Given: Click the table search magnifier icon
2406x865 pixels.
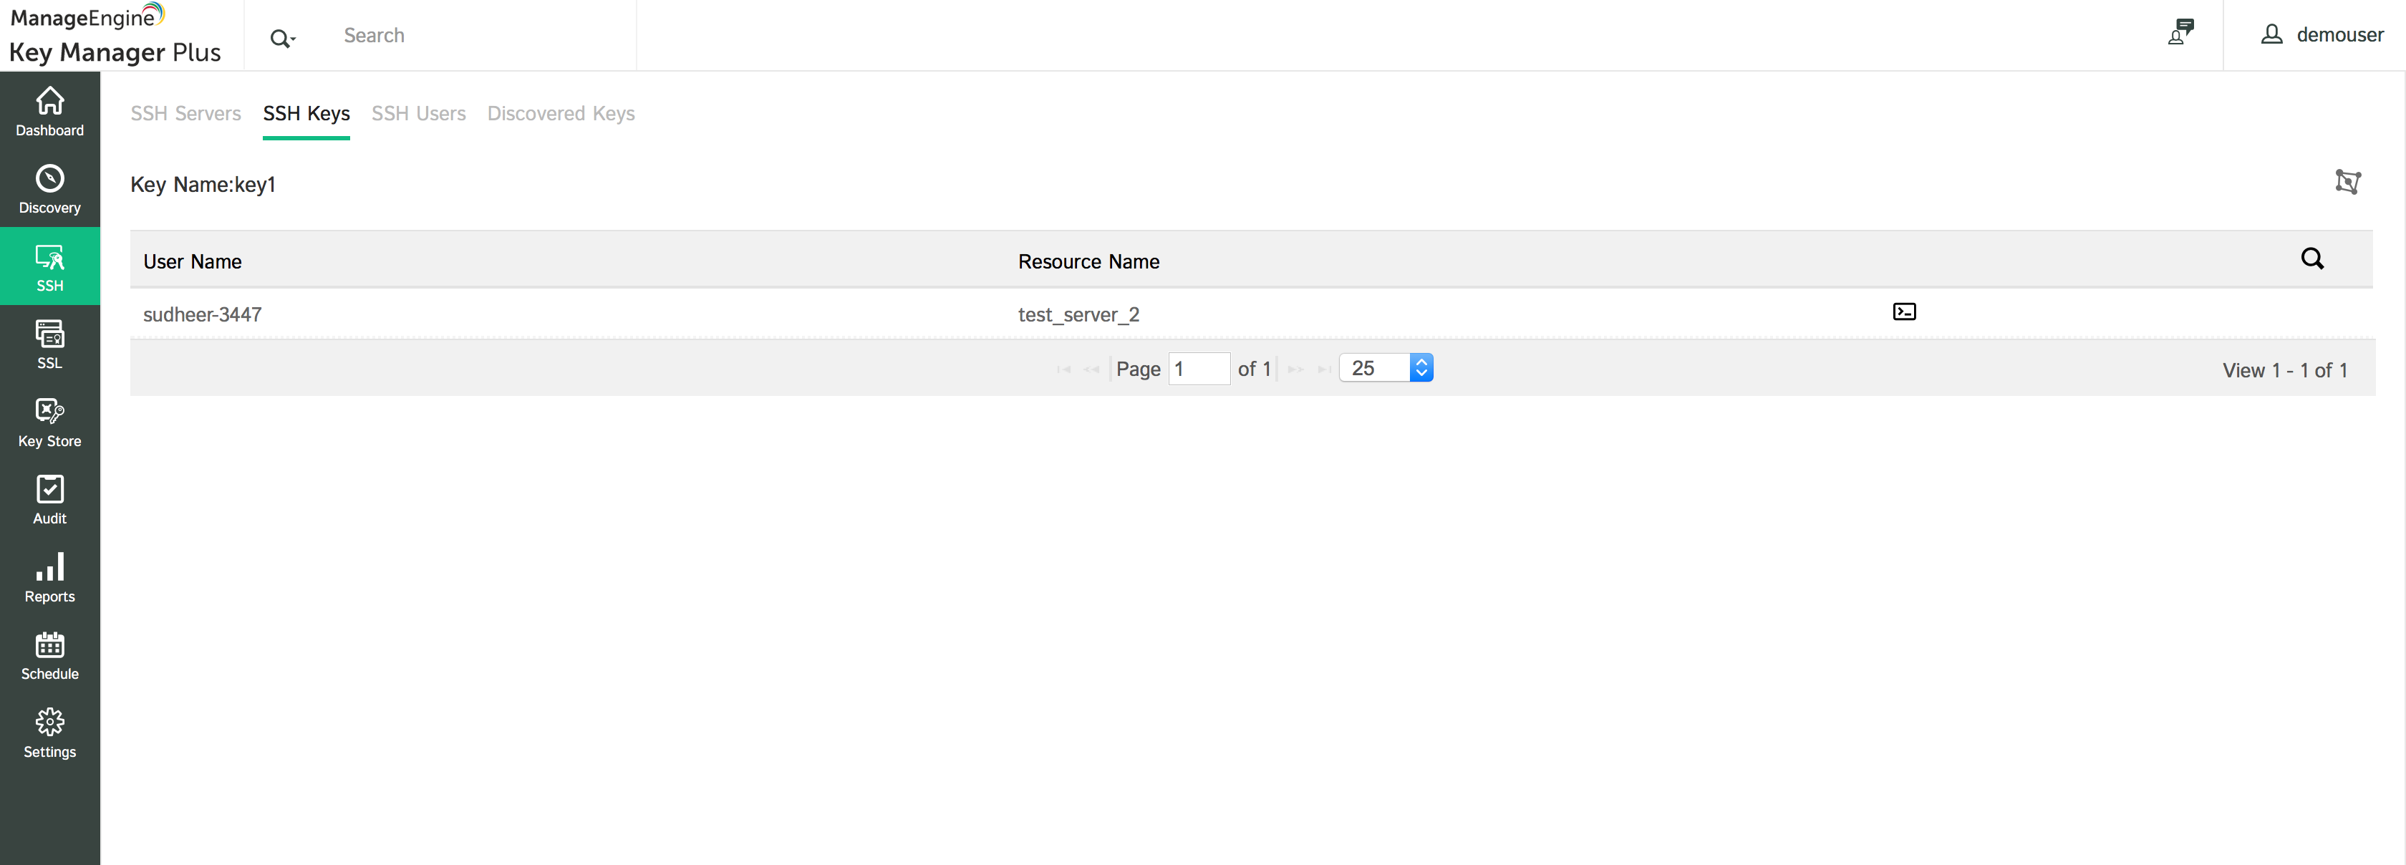Looking at the screenshot, I should (x=2311, y=258).
